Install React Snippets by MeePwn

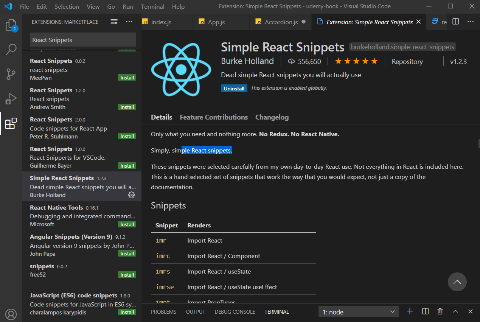[x=127, y=78]
